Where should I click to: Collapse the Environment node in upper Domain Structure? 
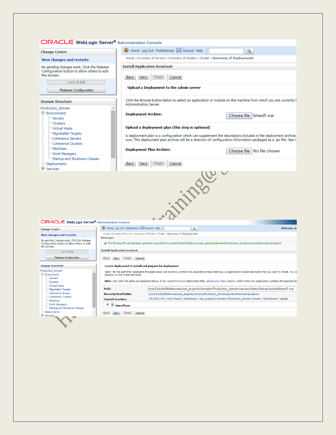43,113
